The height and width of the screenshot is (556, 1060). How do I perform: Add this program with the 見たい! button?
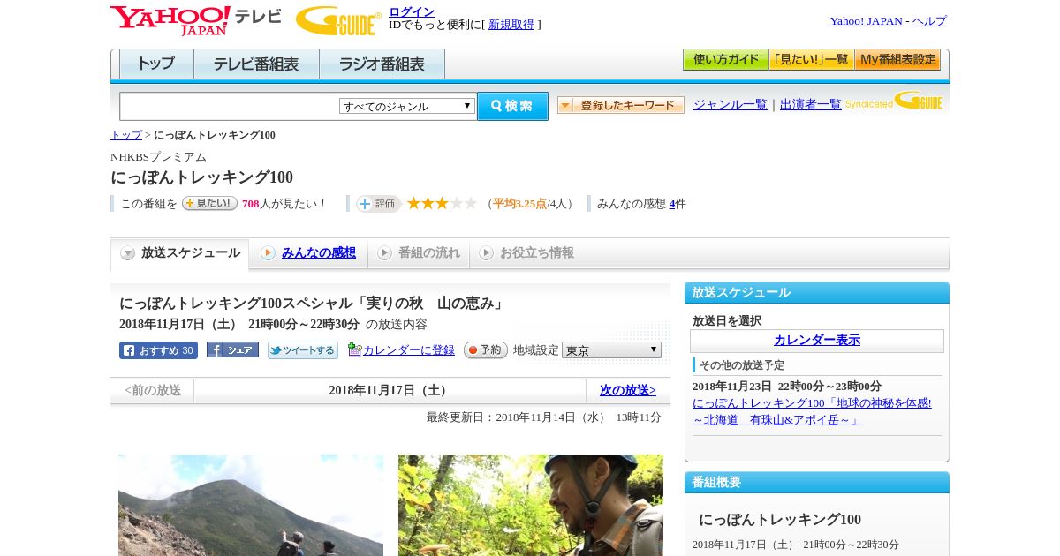pyautogui.click(x=209, y=203)
